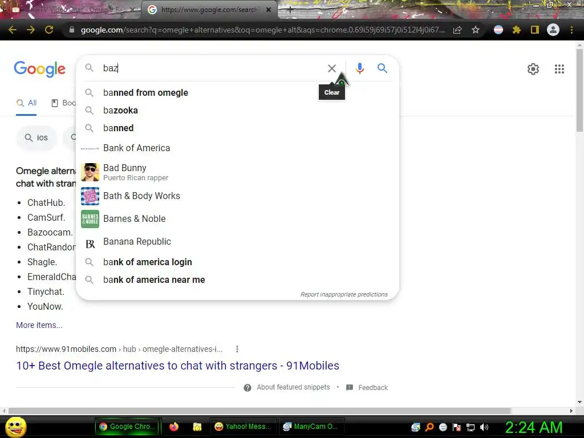Submit search with blue magnifier icon

click(x=382, y=68)
